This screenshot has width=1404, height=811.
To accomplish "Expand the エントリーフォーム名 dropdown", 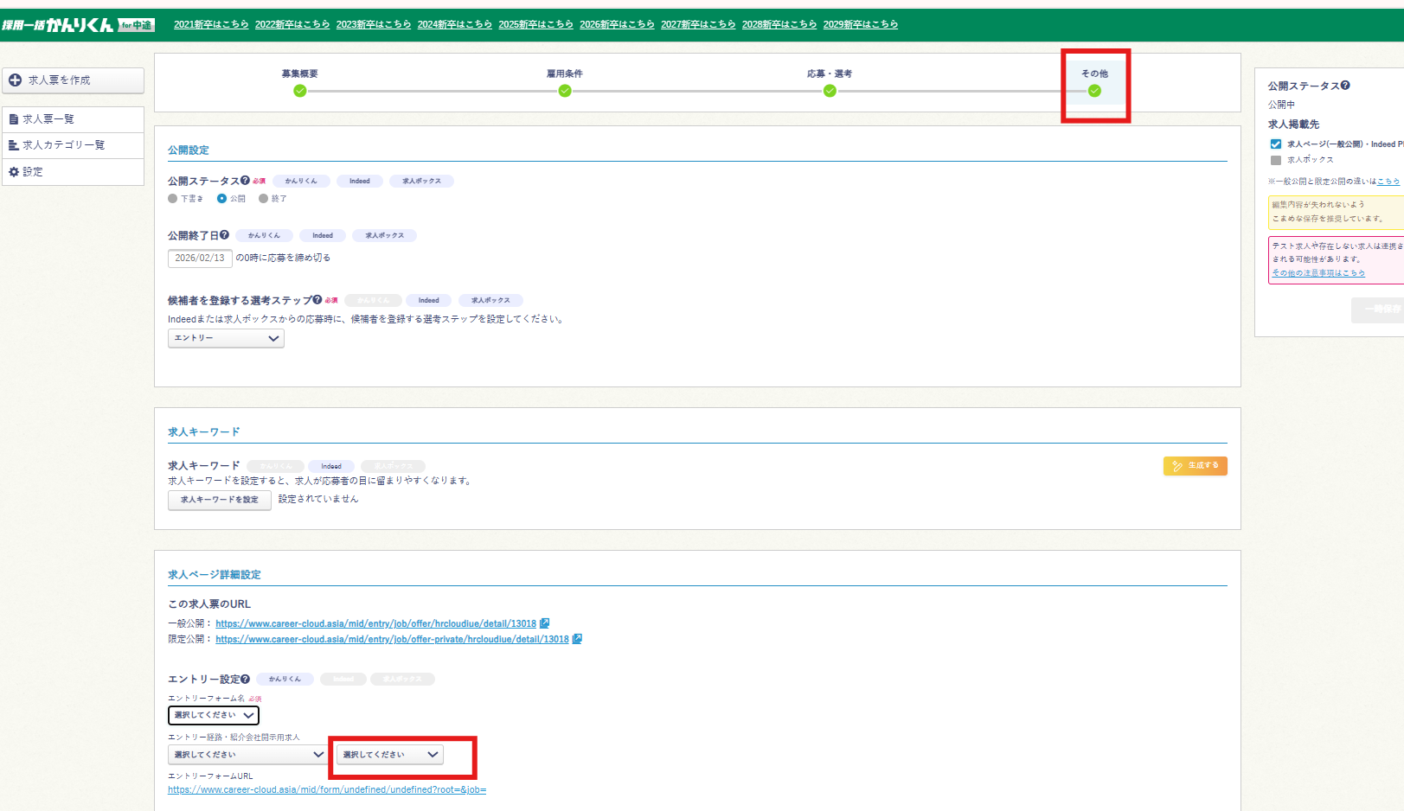I will coord(213,715).
